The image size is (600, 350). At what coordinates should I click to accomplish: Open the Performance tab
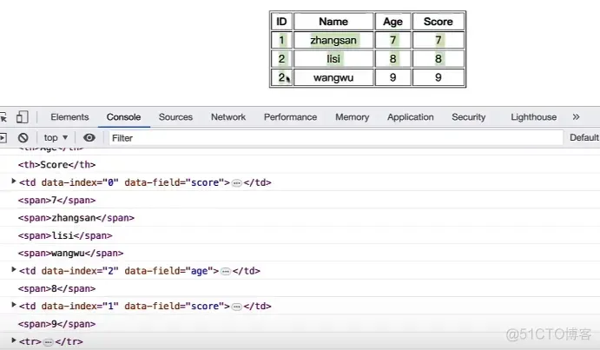(x=290, y=117)
